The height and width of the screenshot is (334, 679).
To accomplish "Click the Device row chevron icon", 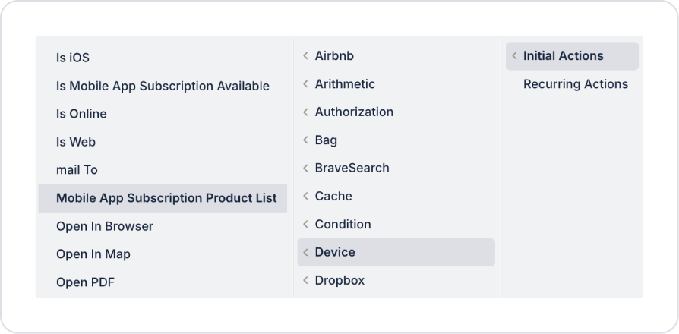I will (305, 253).
